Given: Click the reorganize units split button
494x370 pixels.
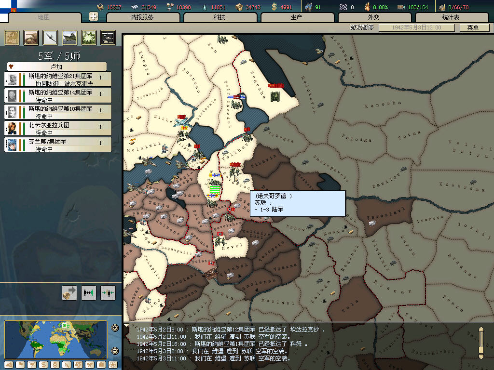Looking at the screenshot, I should [x=89, y=292].
